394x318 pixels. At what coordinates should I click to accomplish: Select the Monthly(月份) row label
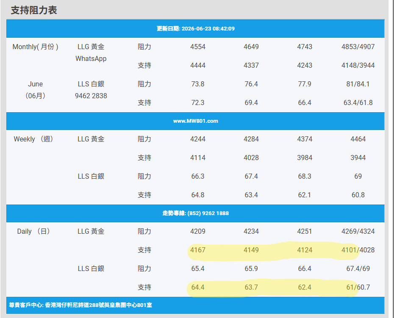[x=36, y=47]
